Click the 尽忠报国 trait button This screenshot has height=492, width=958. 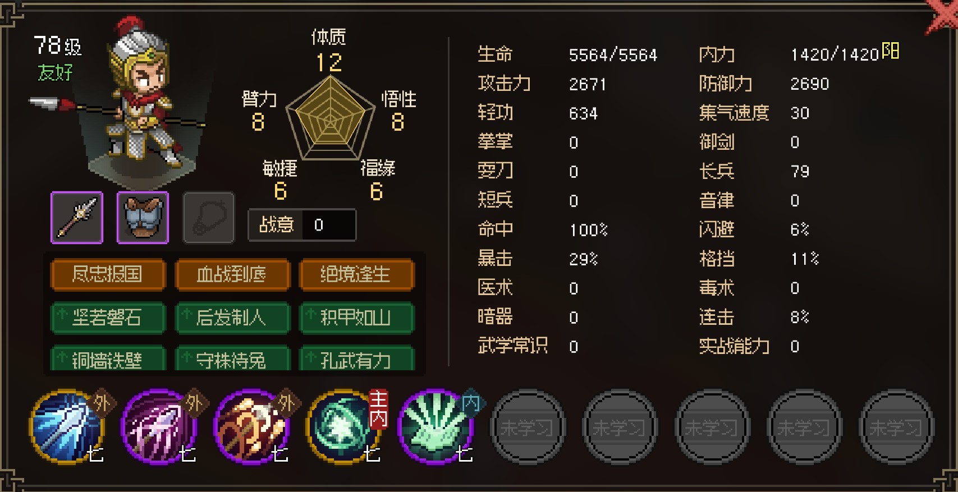coord(108,274)
